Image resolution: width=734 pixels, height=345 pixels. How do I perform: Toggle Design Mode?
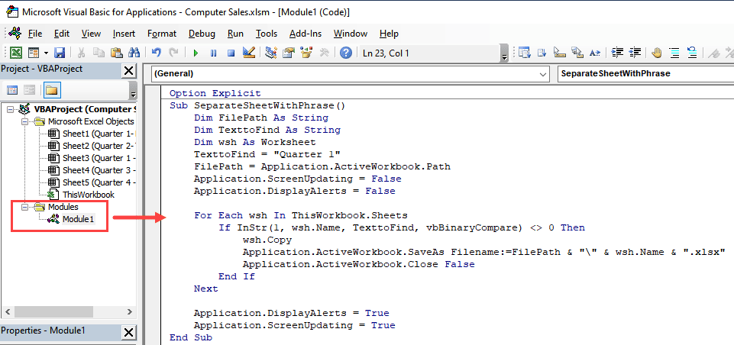pyautogui.click(x=248, y=53)
